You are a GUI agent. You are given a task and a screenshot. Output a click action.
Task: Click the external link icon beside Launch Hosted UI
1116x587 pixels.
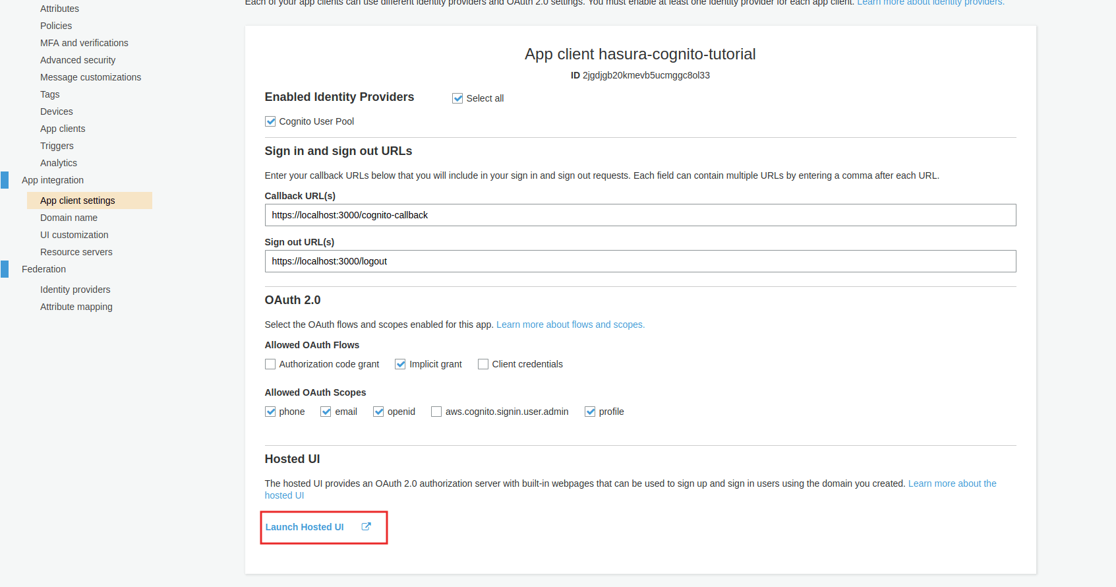tap(366, 526)
